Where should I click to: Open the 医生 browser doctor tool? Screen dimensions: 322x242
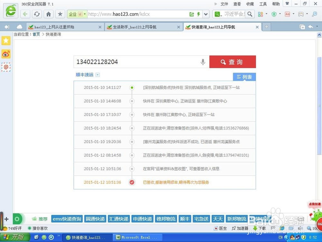pyautogui.click(x=221, y=228)
